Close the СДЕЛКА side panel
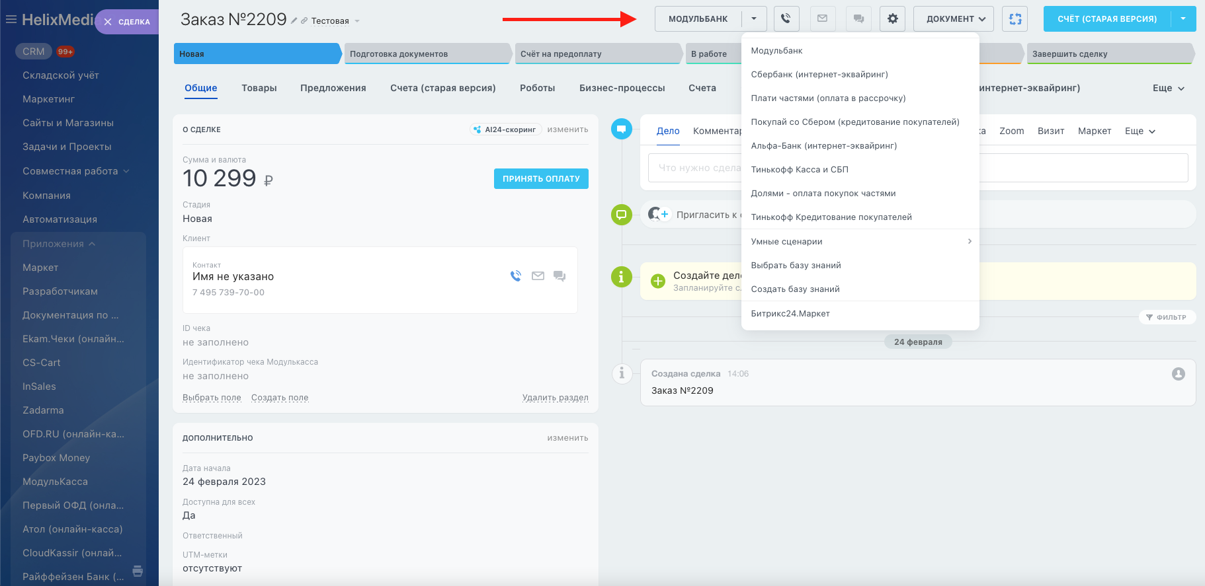The height and width of the screenshot is (586, 1205). pos(108,22)
